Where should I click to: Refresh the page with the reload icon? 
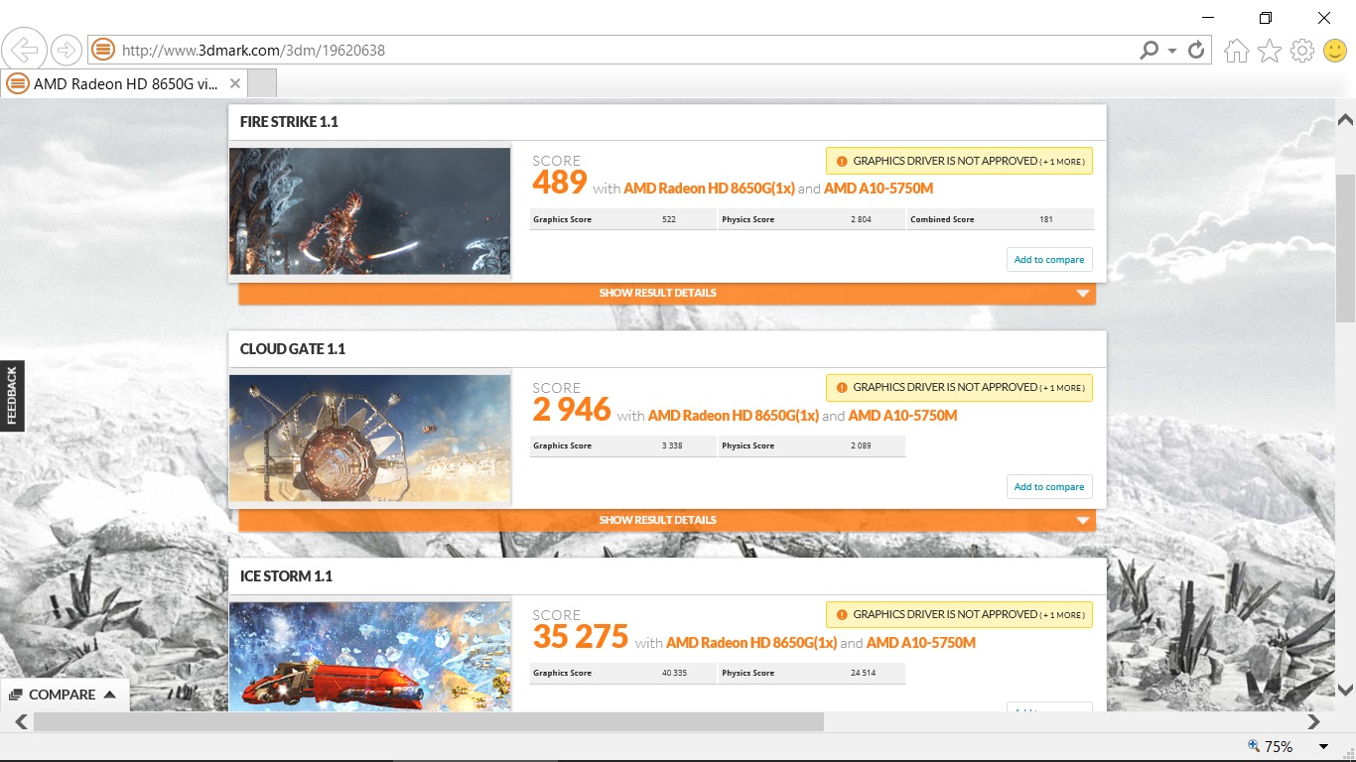click(x=1196, y=50)
